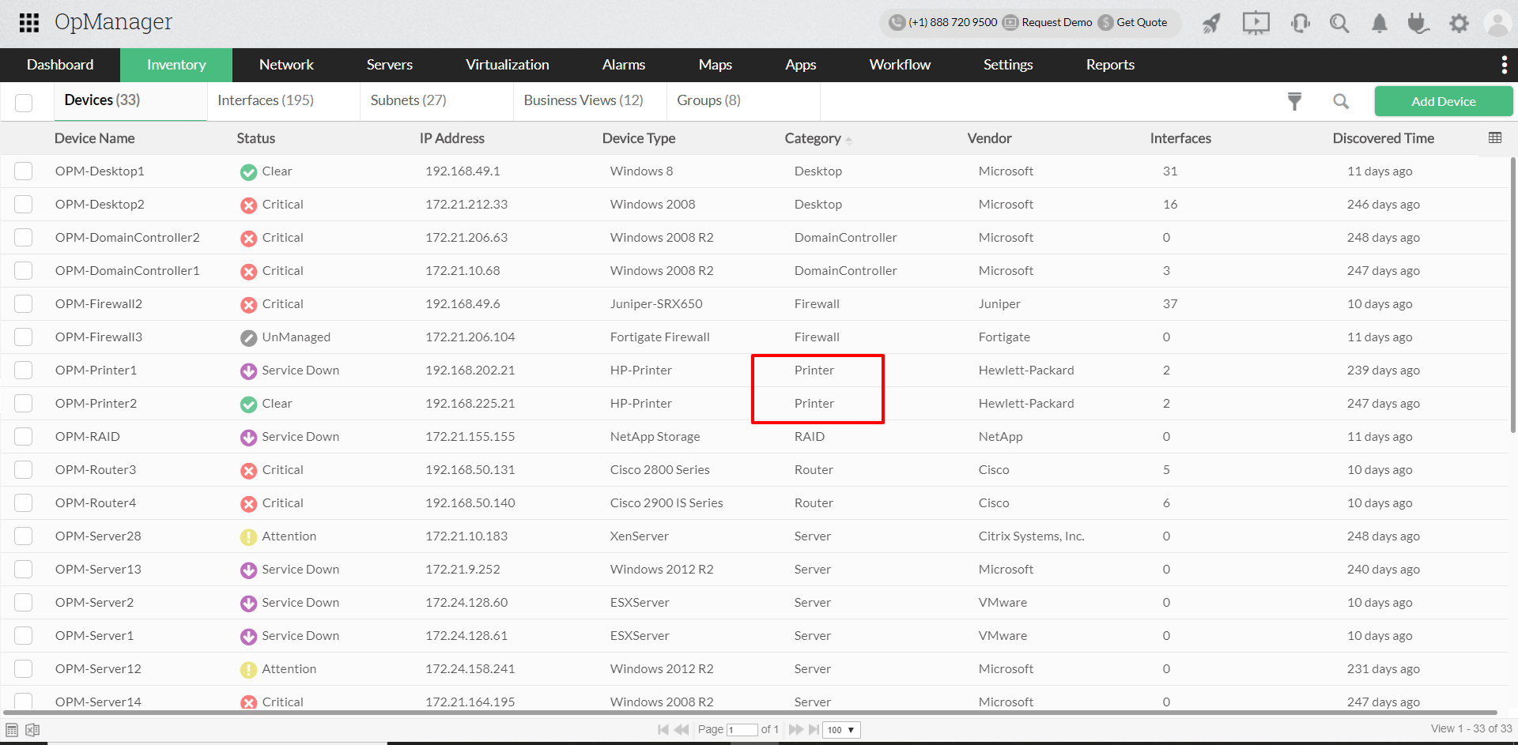This screenshot has height=745, width=1518.
Task: Click the vertical table scrollbar
Action: click(1513, 295)
